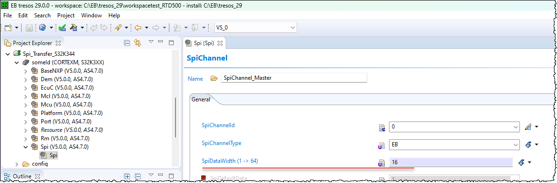Maximize the Outline view
557x183 pixels.
click(x=171, y=176)
